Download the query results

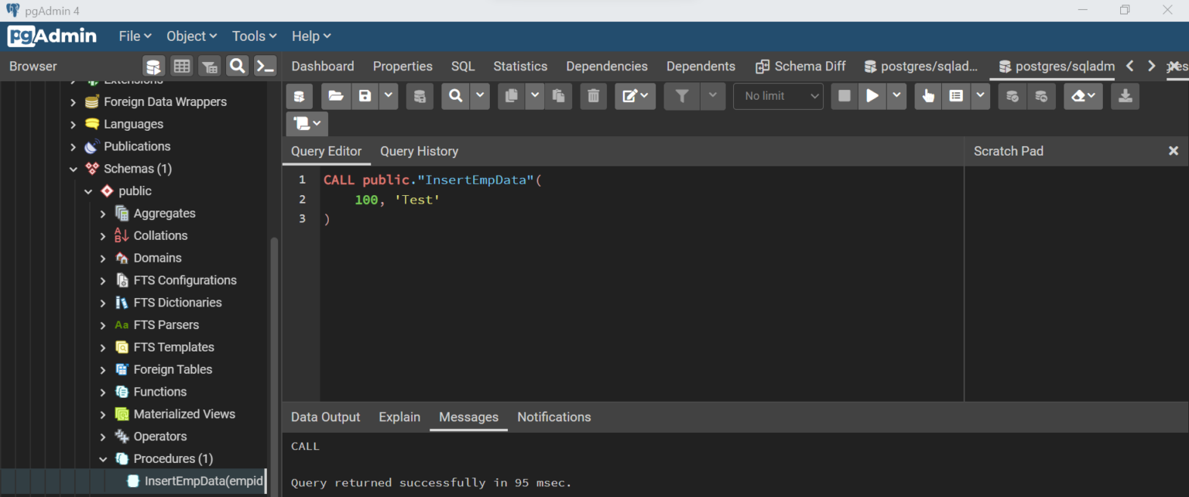click(1125, 96)
